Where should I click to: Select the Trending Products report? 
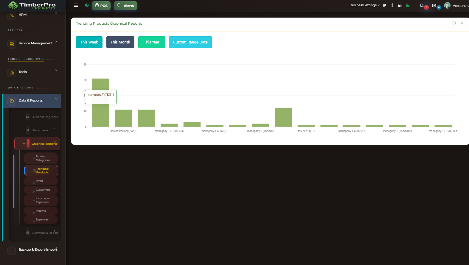[x=41, y=171]
